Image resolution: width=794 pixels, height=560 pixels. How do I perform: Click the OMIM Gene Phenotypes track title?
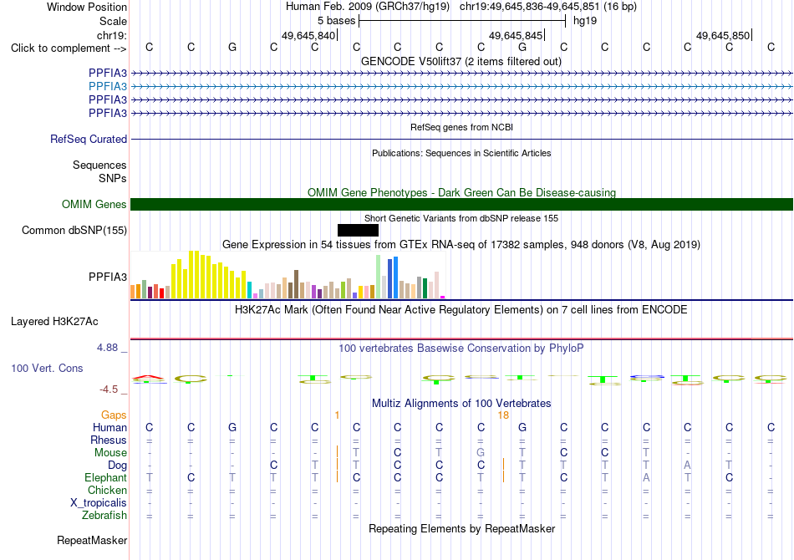(x=461, y=193)
